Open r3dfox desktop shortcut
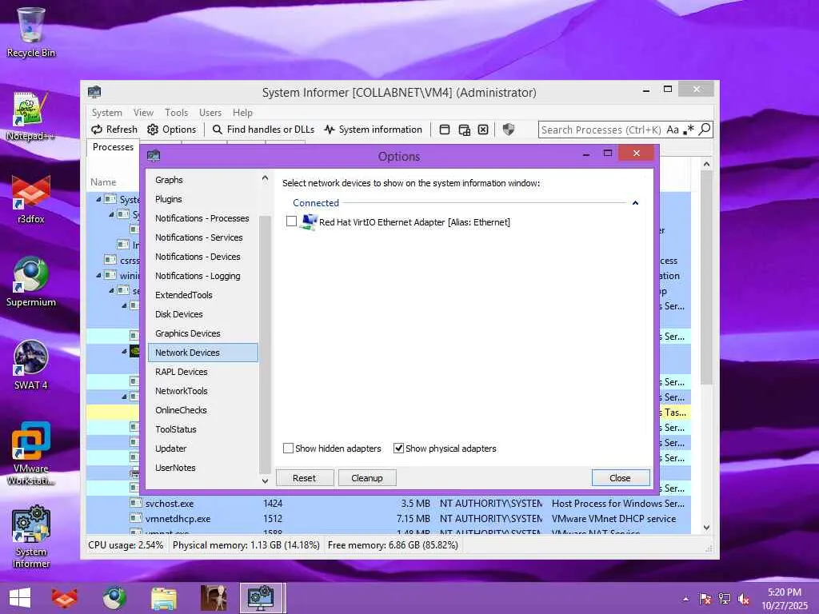This screenshot has width=819, height=614. point(31,200)
